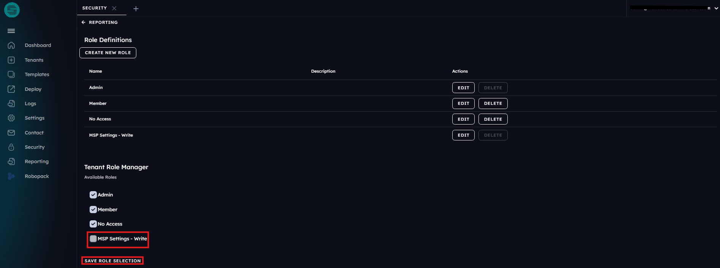This screenshot has height=268, width=720.
Task: Uncheck the Member role checkbox
Action: coord(93,210)
